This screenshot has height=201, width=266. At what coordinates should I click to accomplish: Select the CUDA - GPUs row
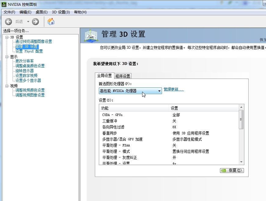click(169, 115)
